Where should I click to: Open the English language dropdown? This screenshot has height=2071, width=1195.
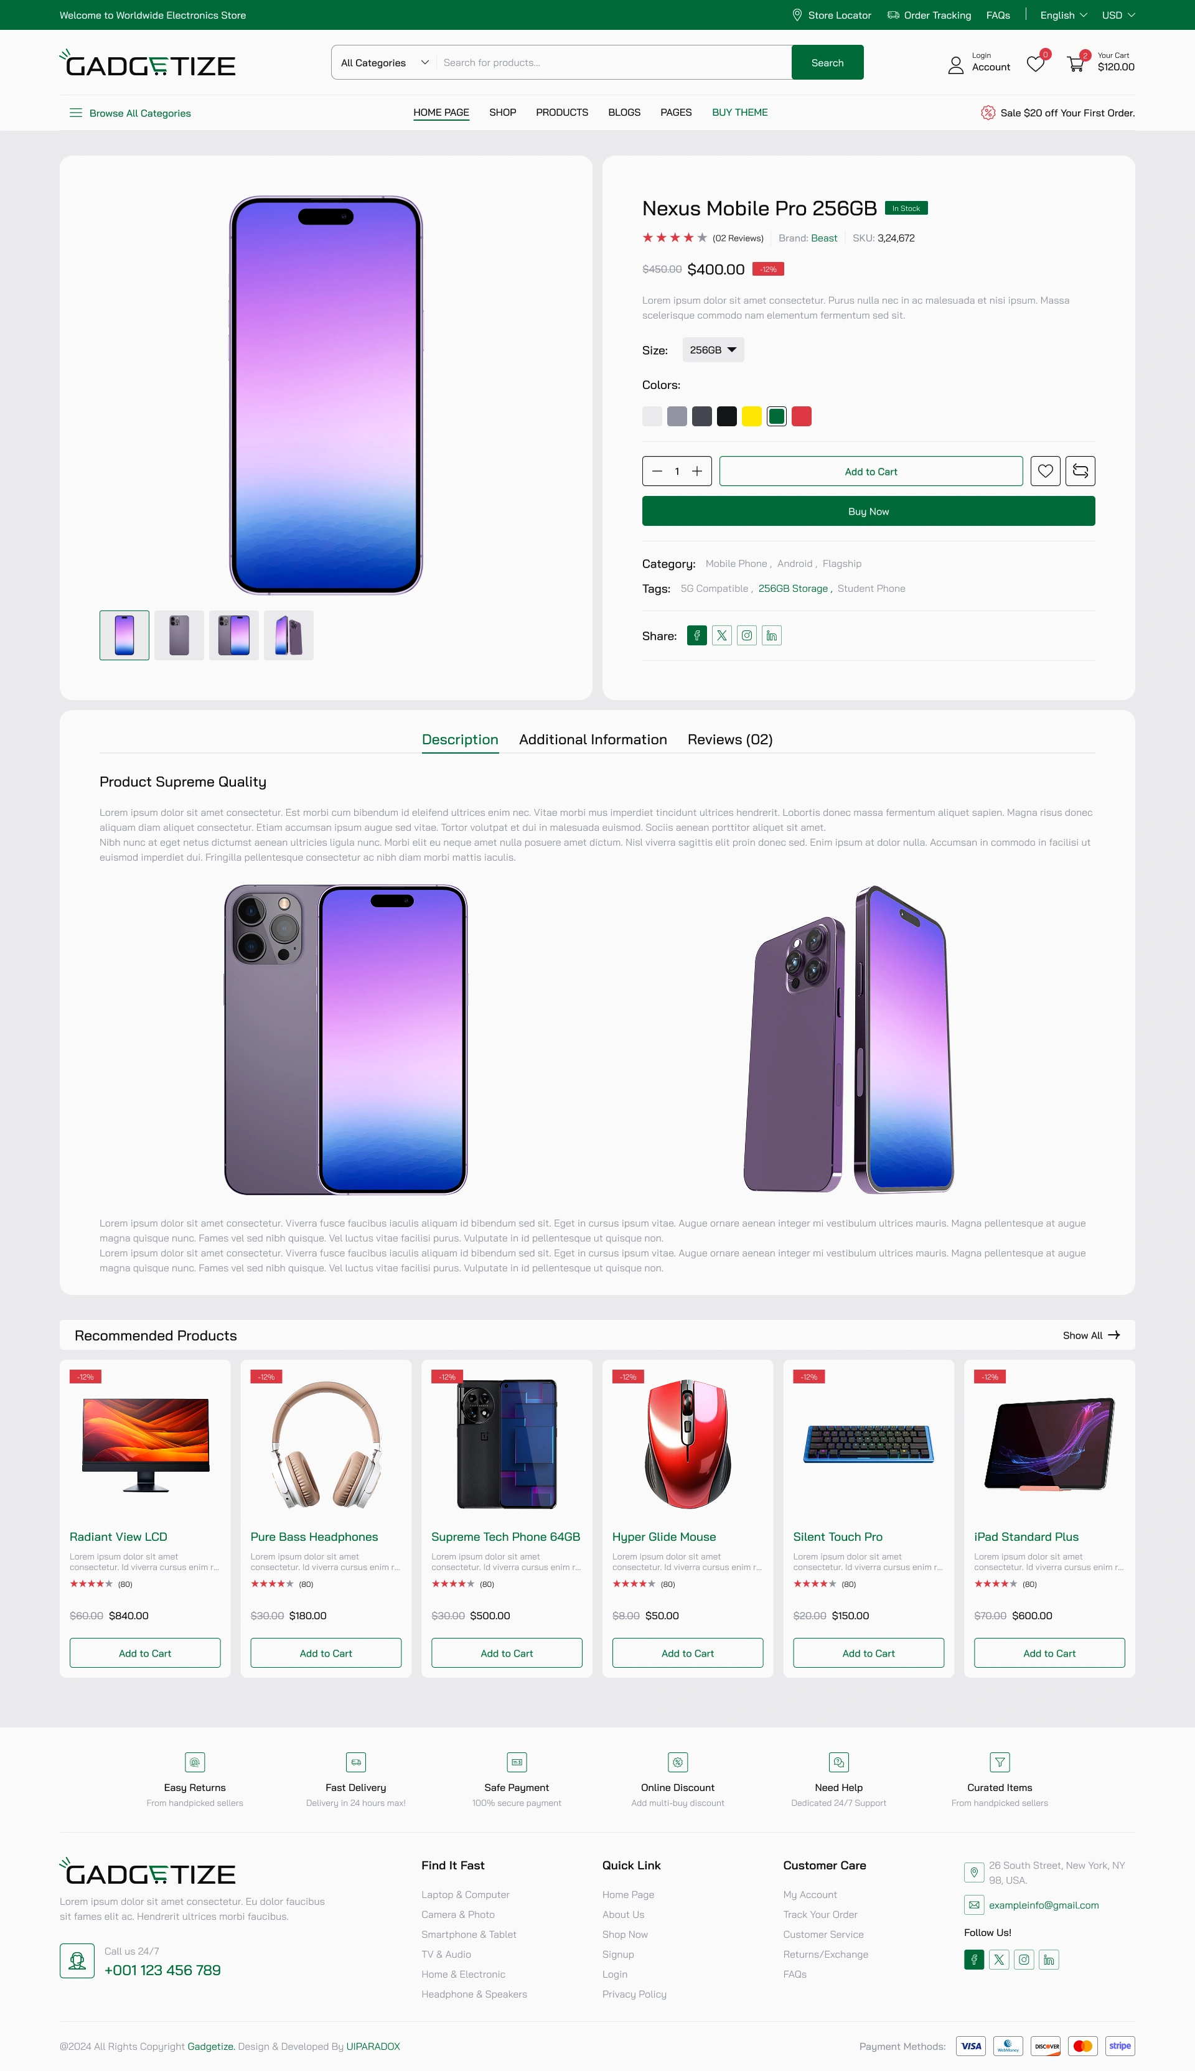pos(1063,15)
